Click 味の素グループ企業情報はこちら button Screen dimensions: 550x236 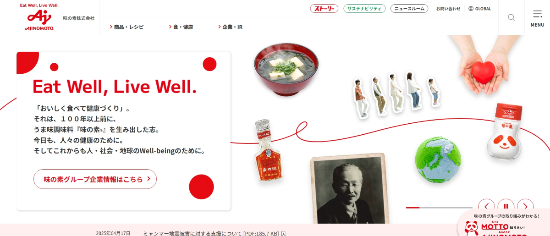click(95, 179)
